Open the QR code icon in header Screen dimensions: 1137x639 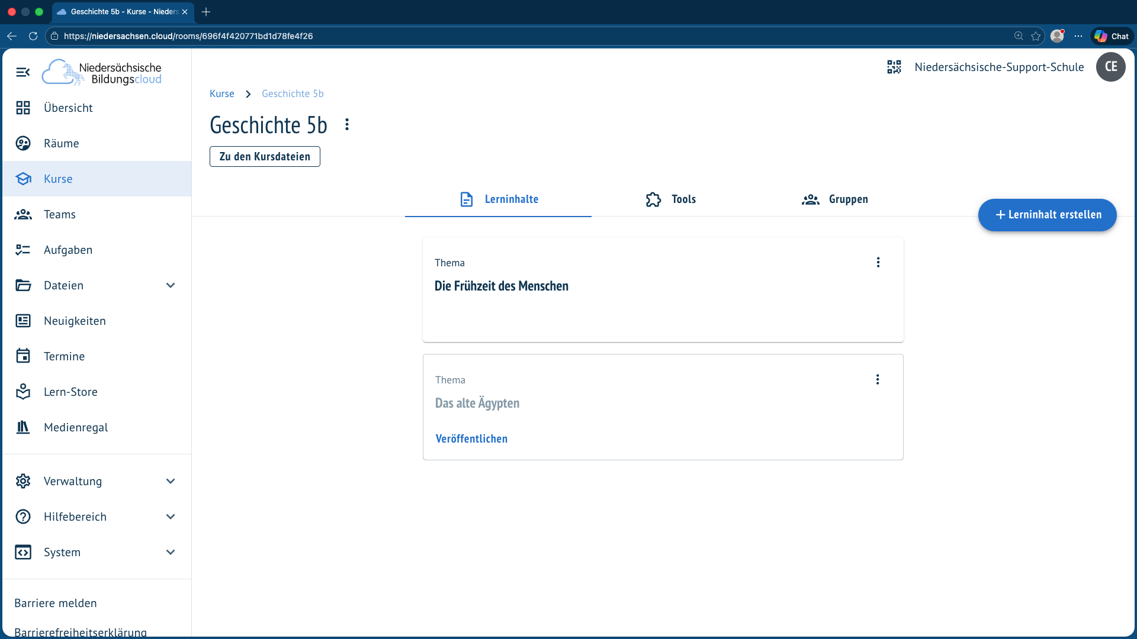pos(894,67)
